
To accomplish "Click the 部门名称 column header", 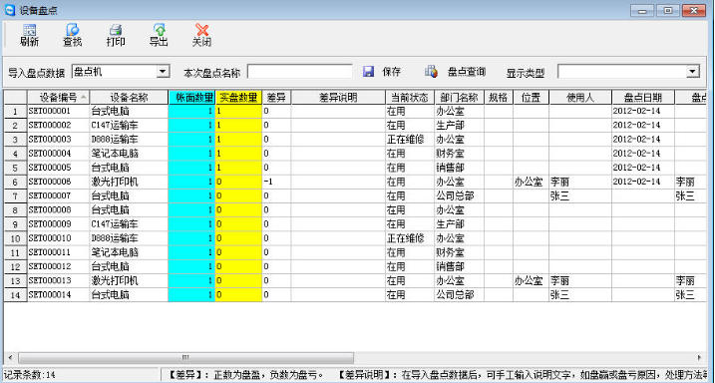I will pyautogui.click(x=459, y=97).
